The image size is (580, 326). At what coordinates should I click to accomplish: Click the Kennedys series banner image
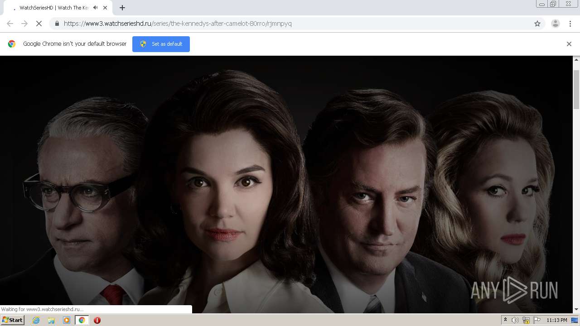coord(286,184)
